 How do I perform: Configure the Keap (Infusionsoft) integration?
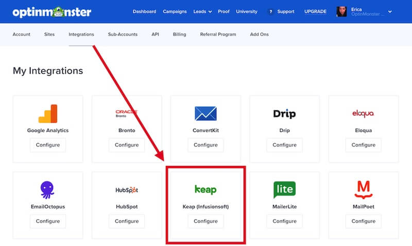point(205,221)
